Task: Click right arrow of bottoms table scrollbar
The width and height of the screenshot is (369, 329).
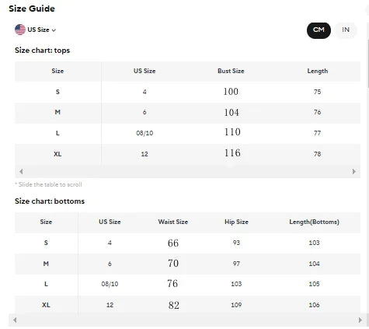Action: pyautogui.click(x=360, y=320)
